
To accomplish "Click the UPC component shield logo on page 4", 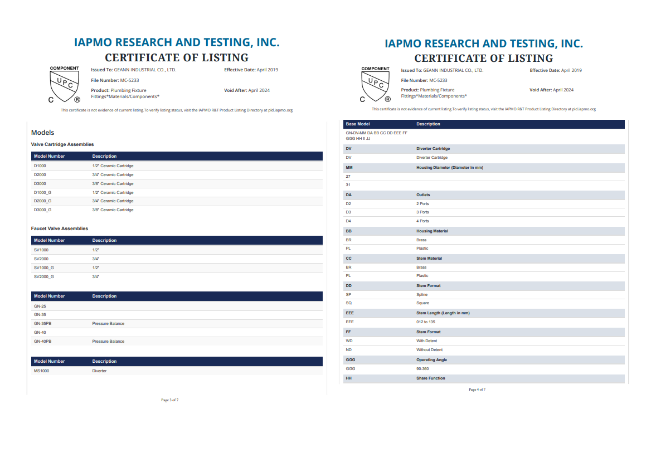I will tap(375, 85).
